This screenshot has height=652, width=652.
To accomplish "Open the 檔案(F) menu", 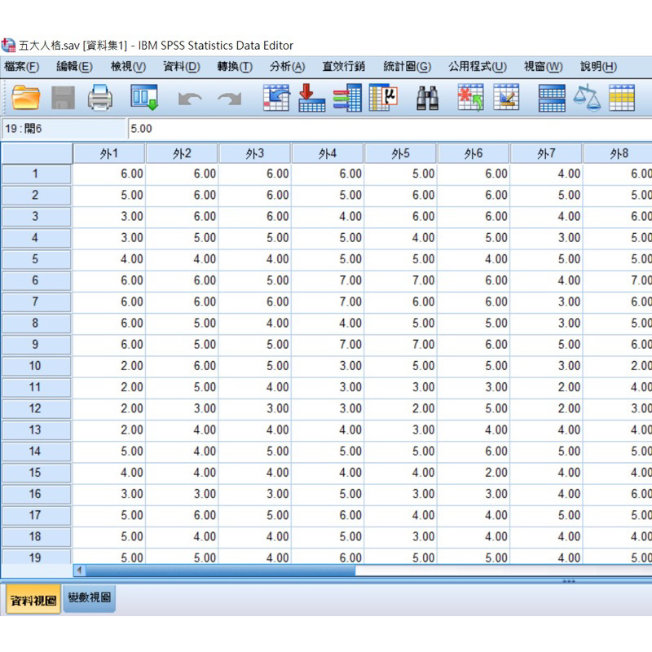I will click(22, 67).
